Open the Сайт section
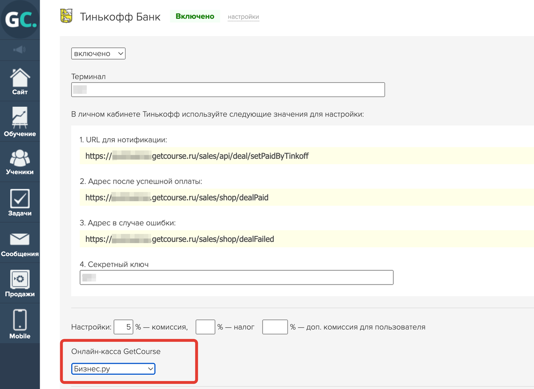The image size is (534, 389). (x=20, y=81)
